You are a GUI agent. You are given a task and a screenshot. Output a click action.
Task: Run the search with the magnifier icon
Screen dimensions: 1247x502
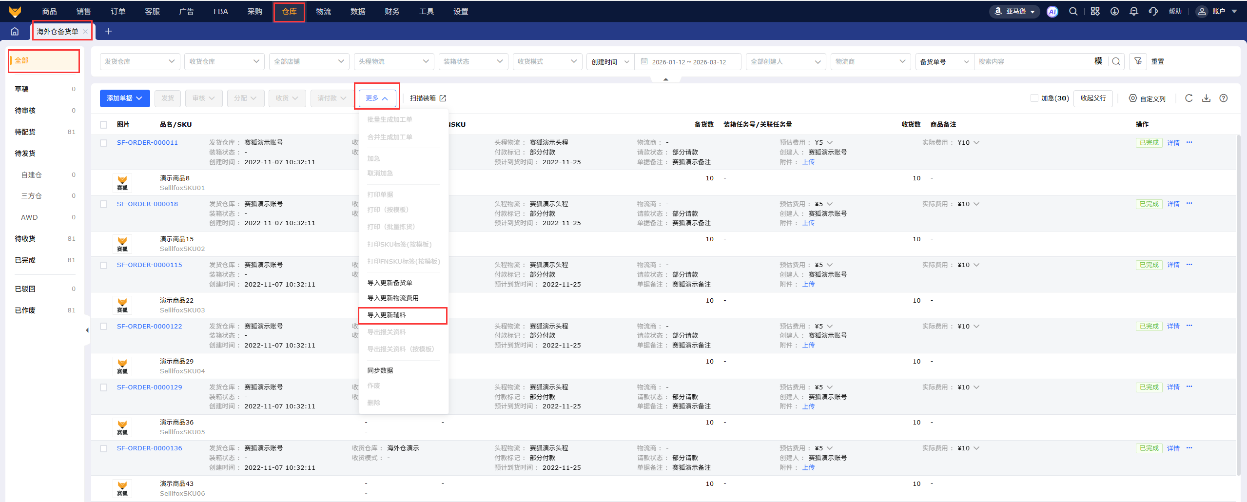pyautogui.click(x=1116, y=61)
